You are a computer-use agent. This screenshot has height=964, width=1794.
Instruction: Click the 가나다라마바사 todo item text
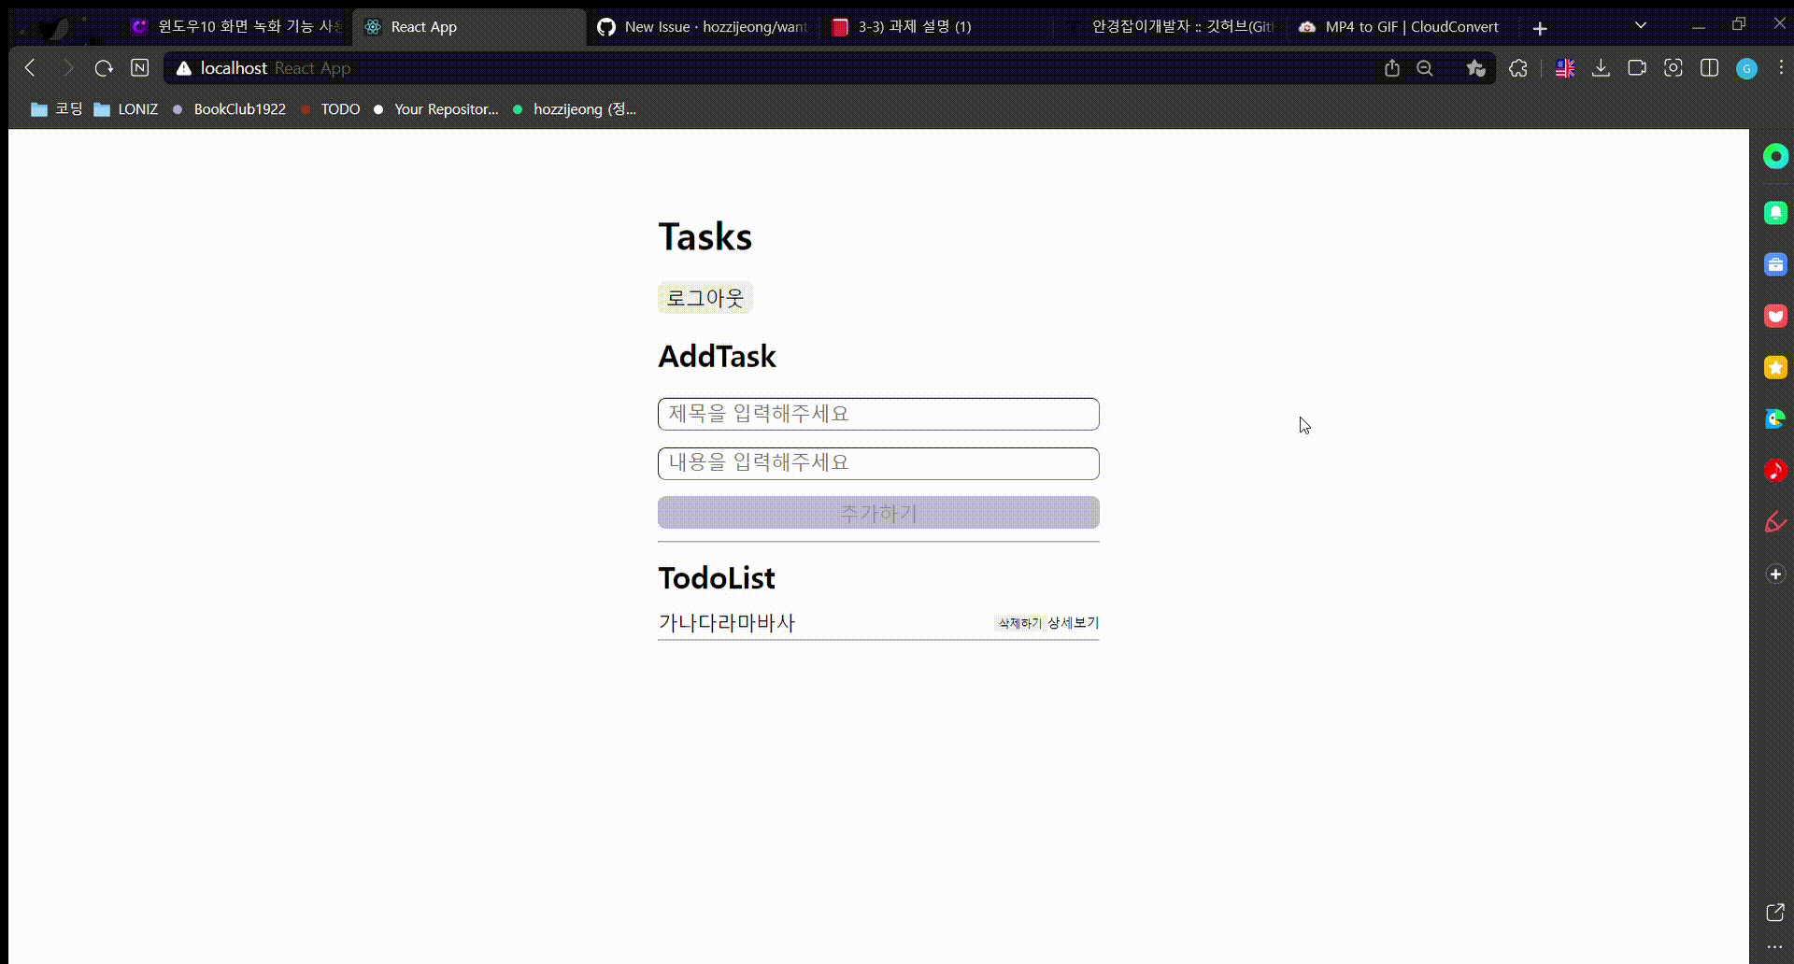coord(727,623)
